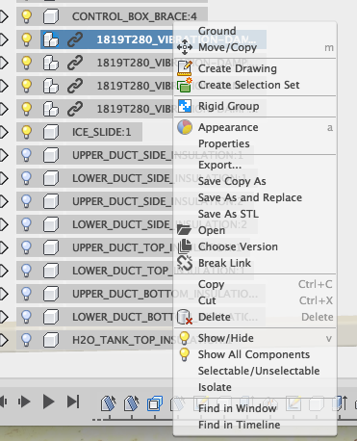Click the chain link icon on highlighted 1819T280 row

click(75, 39)
